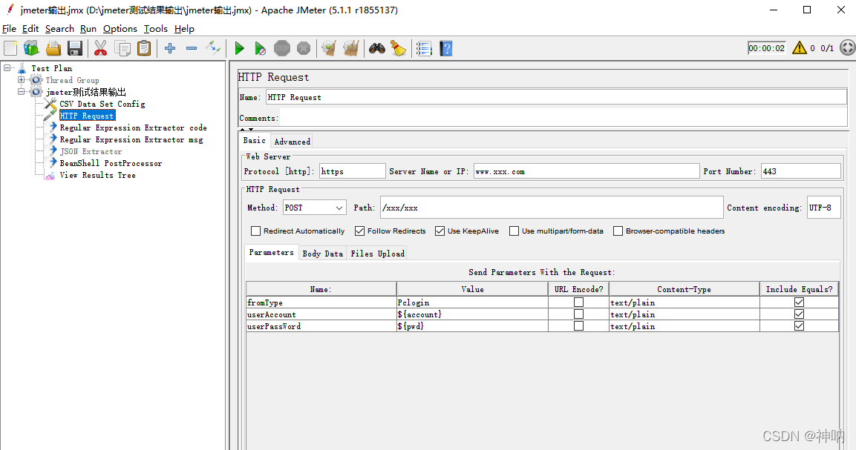Open the File menu
The height and width of the screenshot is (450, 856).
10,29
